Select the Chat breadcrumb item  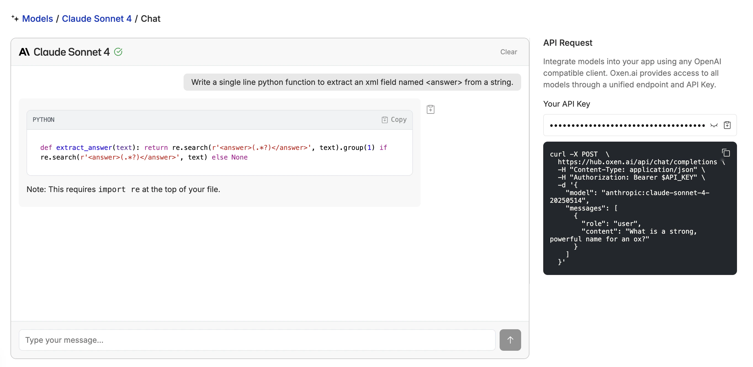tap(150, 18)
